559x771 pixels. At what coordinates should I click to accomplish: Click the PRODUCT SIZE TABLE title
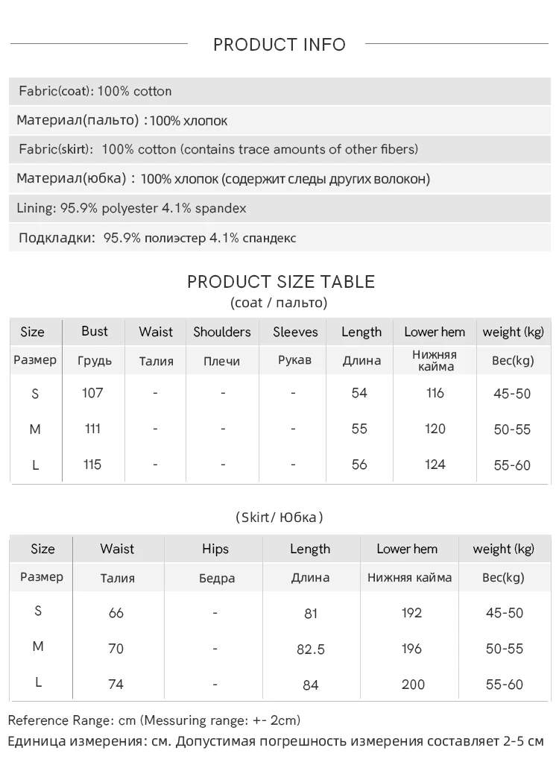280,282
